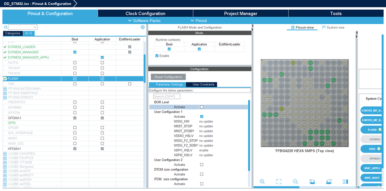Click the CORTEX_M7_A system component button
Image resolution: width=386 pixels, height=191 pixels.
click(x=372, y=111)
